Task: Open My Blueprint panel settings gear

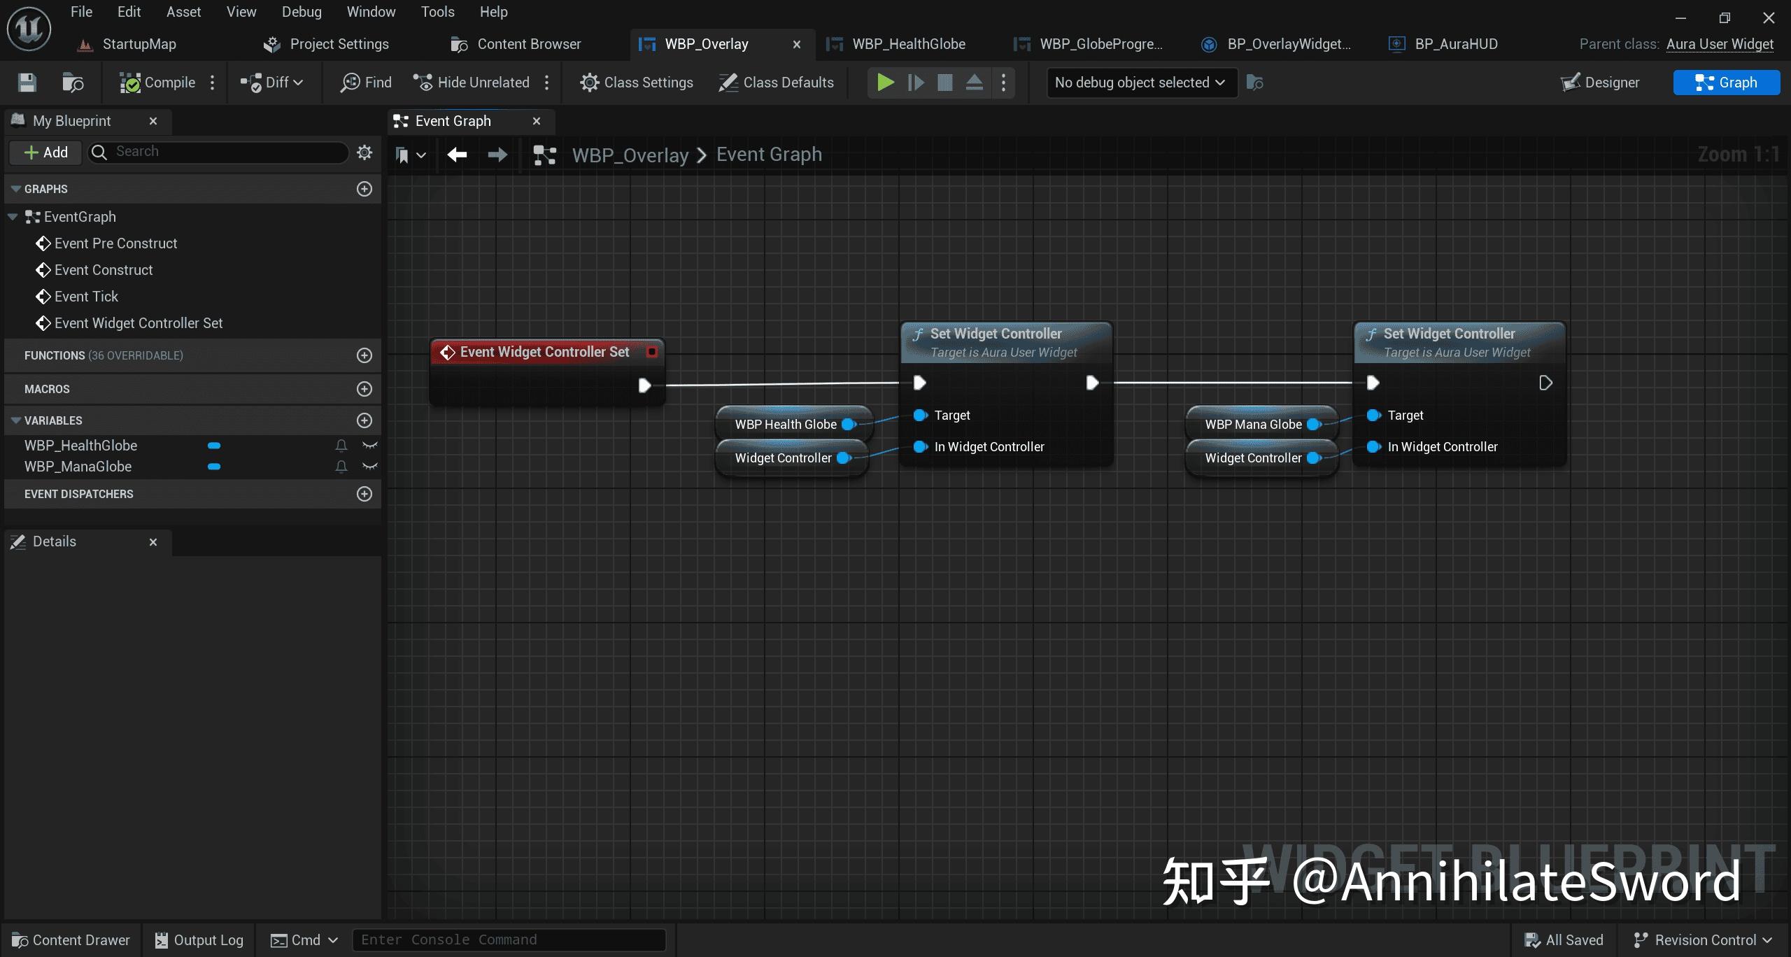Action: point(364,152)
